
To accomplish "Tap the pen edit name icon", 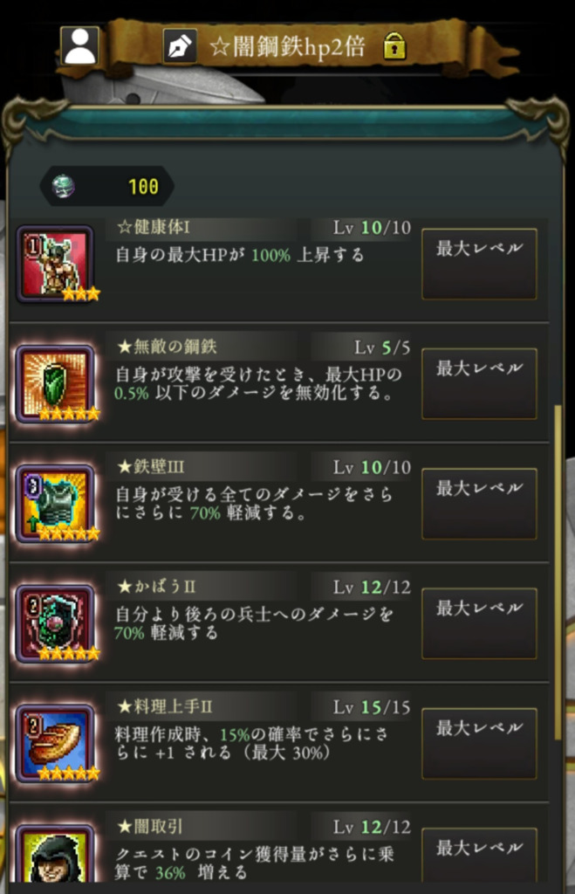I will click(x=180, y=45).
